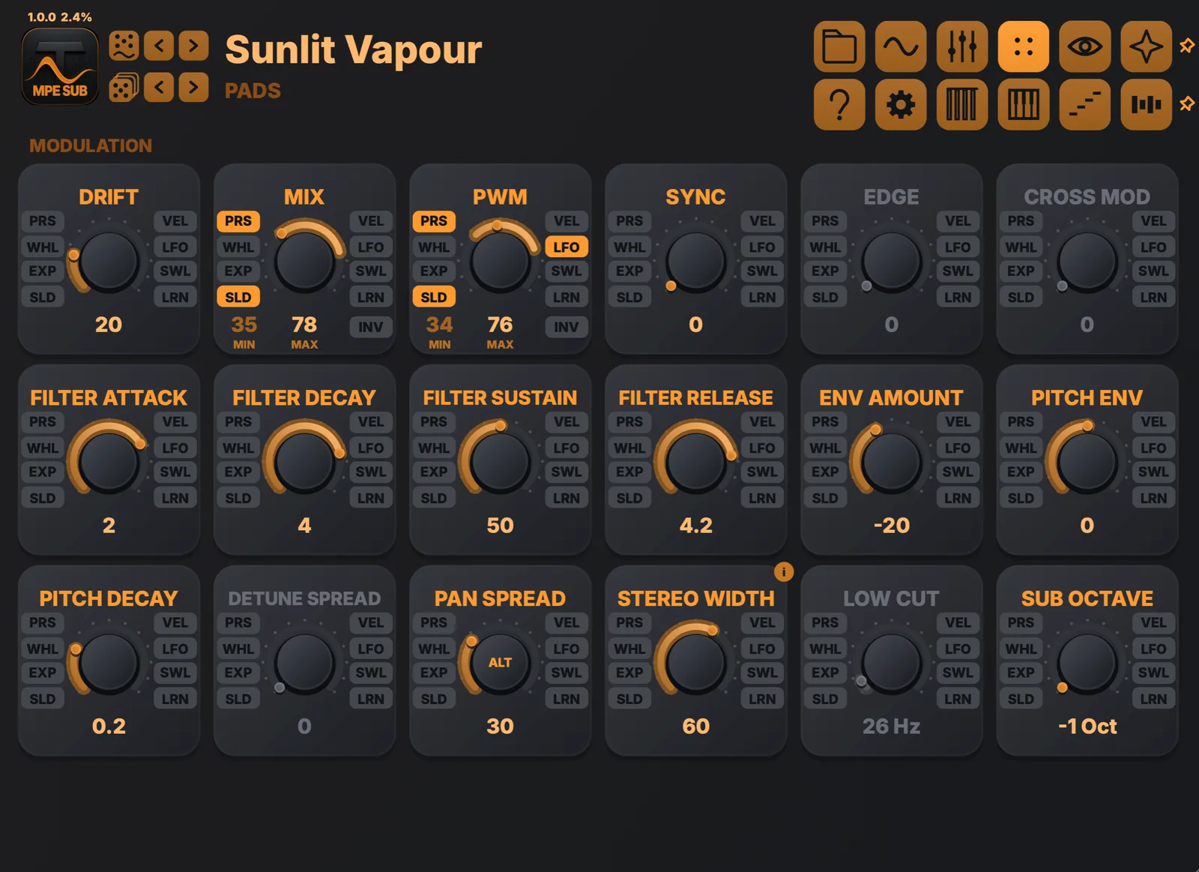Open the Stereo Width info badge

click(783, 572)
